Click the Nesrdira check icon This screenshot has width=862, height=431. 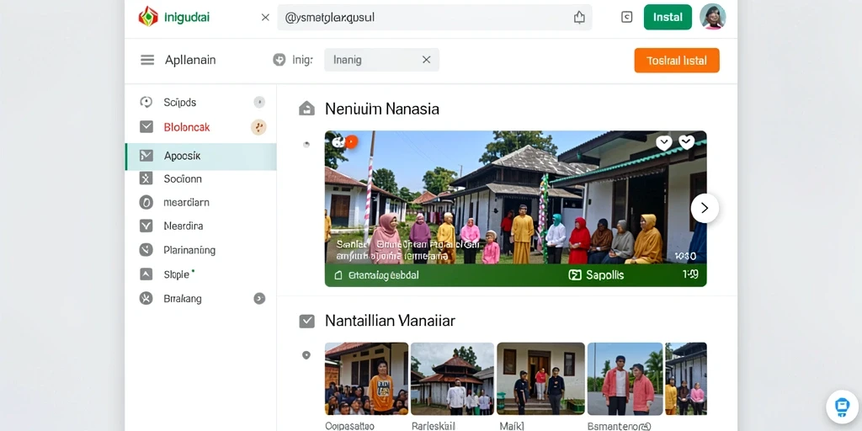tap(146, 226)
